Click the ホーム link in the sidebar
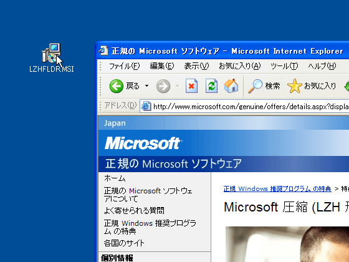Viewport: 349px width, 262px height. click(x=115, y=178)
